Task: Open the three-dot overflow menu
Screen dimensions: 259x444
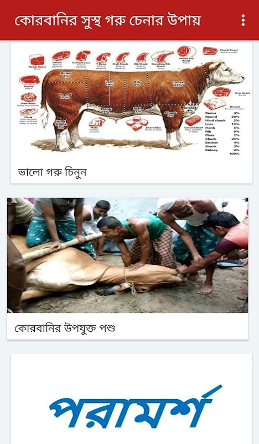Action: point(243,21)
